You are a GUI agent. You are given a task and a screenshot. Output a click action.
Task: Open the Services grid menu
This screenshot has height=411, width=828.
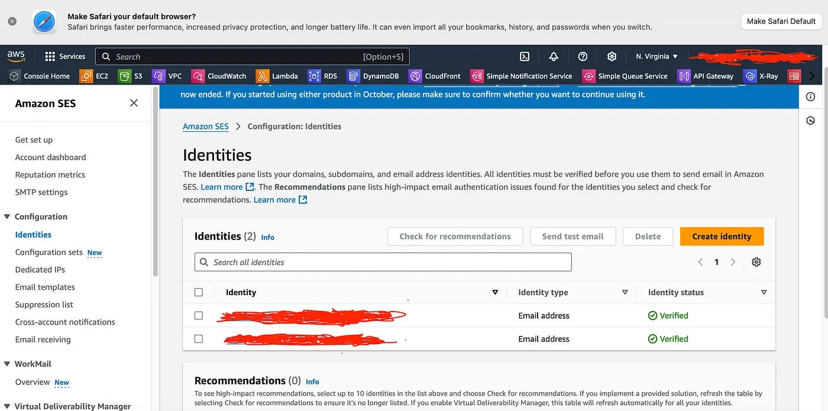65,56
